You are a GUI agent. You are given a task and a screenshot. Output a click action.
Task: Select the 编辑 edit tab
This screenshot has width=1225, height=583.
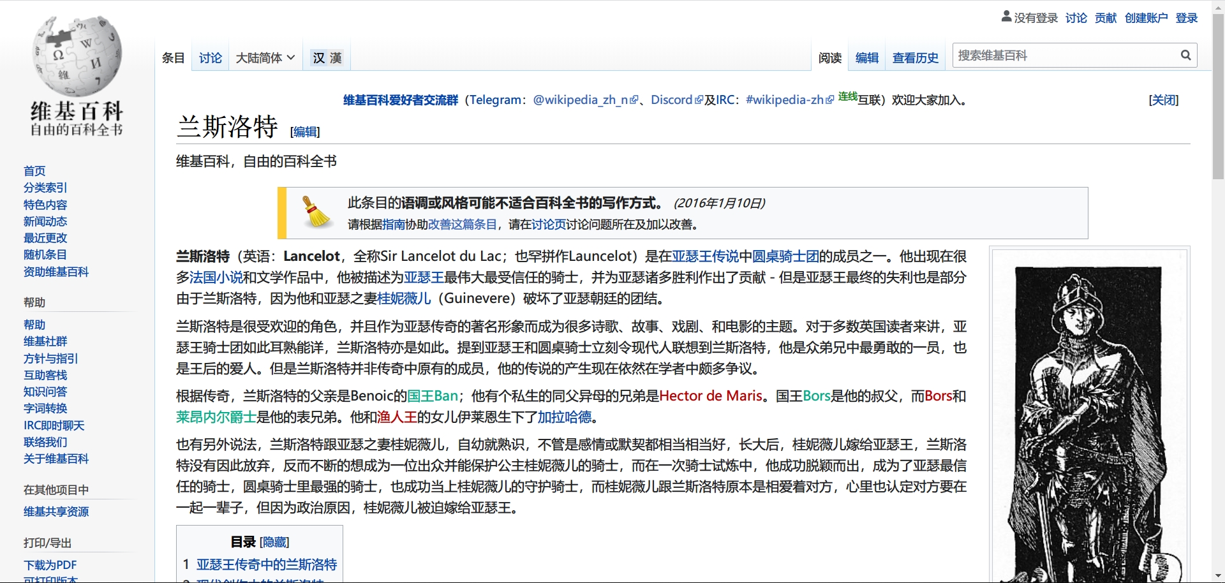[x=866, y=58]
